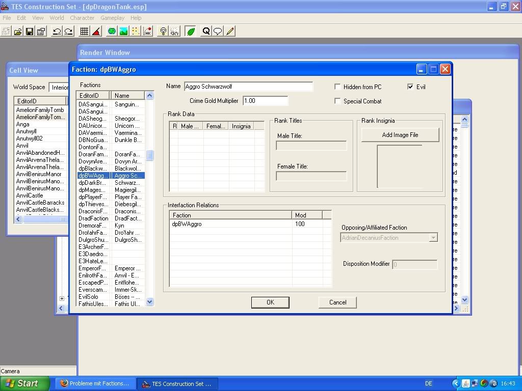The width and height of the screenshot is (522, 391).
Task: Enable the Special Combat checkbox
Action: (x=337, y=101)
